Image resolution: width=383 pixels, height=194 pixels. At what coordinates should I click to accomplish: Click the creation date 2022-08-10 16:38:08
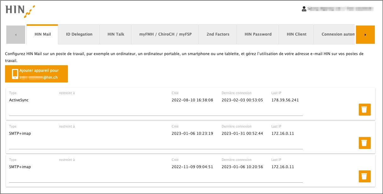[x=192, y=100]
